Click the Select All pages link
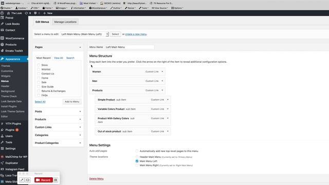The height and width of the screenshot is (185, 329). 40,102
